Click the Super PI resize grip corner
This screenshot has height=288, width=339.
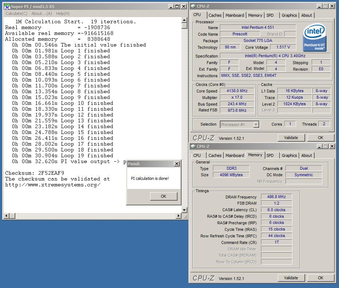coord(184,216)
